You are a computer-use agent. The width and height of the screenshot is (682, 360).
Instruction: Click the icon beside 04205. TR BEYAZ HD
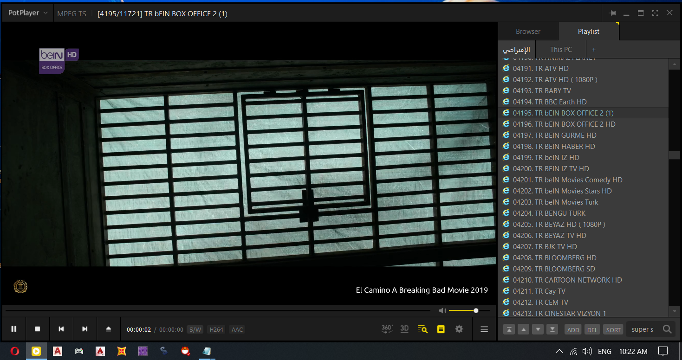[506, 224]
